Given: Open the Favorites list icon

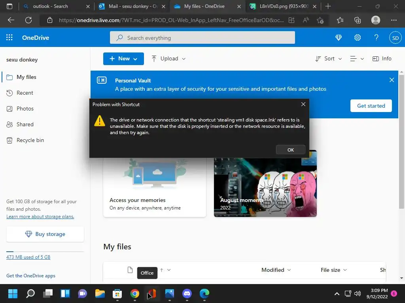Looking at the screenshot, I should coord(340,20).
